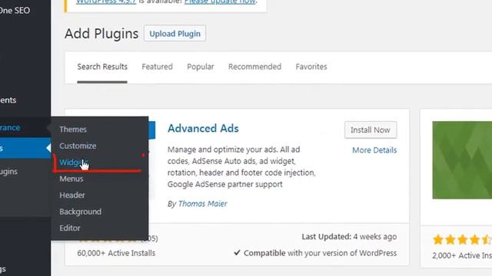
Task: Open More Details for Advanced Ads
Action: click(374, 150)
